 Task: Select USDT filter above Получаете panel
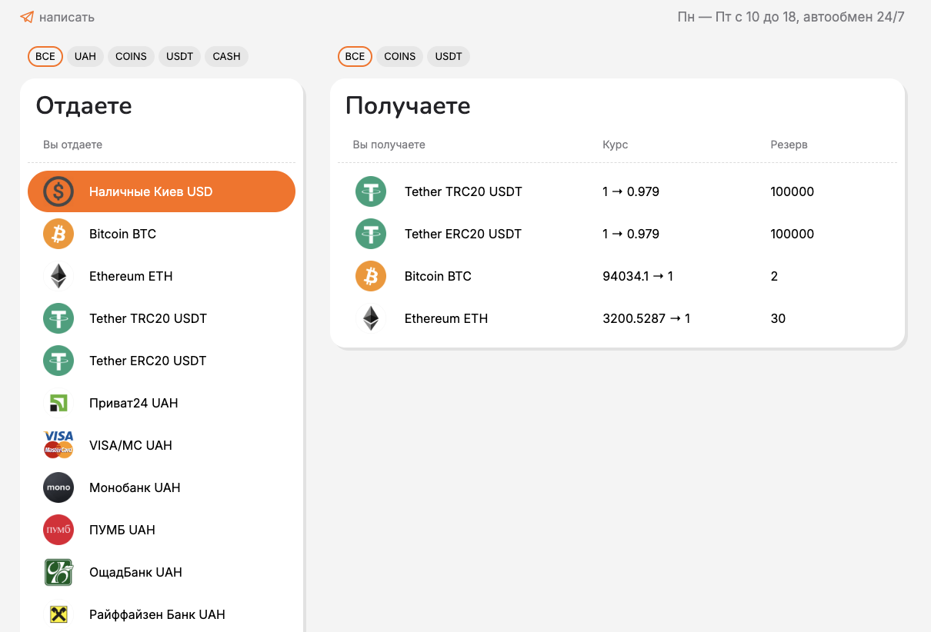pos(449,56)
